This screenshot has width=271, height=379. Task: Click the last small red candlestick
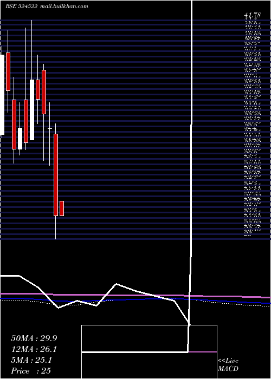(x=62, y=208)
